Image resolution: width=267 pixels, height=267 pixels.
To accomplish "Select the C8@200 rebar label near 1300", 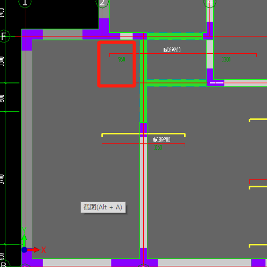I will tap(172, 50).
